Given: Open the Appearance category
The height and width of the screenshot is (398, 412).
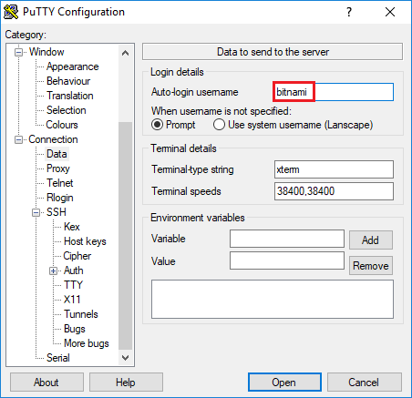Looking at the screenshot, I should pyautogui.click(x=73, y=66).
